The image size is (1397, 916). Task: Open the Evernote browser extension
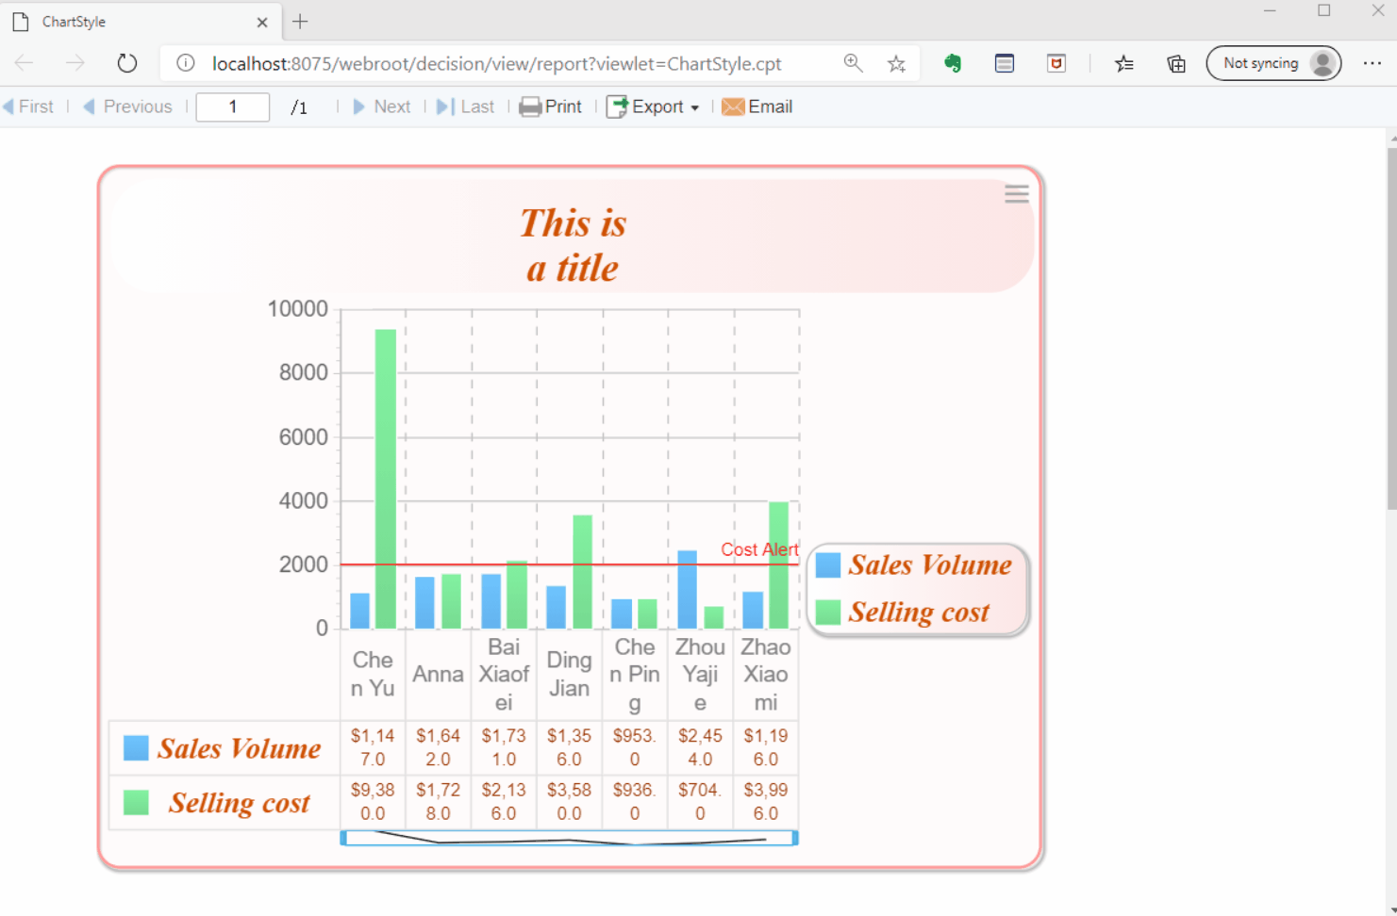click(x=952, y=63)
